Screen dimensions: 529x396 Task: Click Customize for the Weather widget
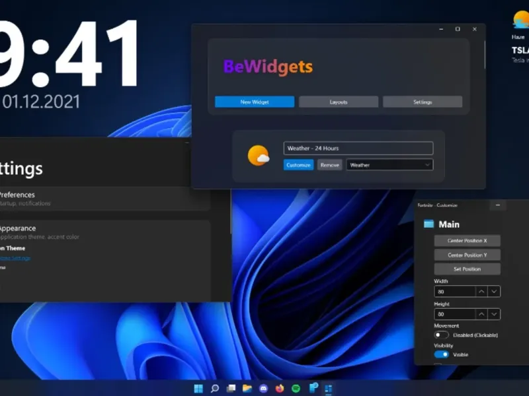coord(299,164)
